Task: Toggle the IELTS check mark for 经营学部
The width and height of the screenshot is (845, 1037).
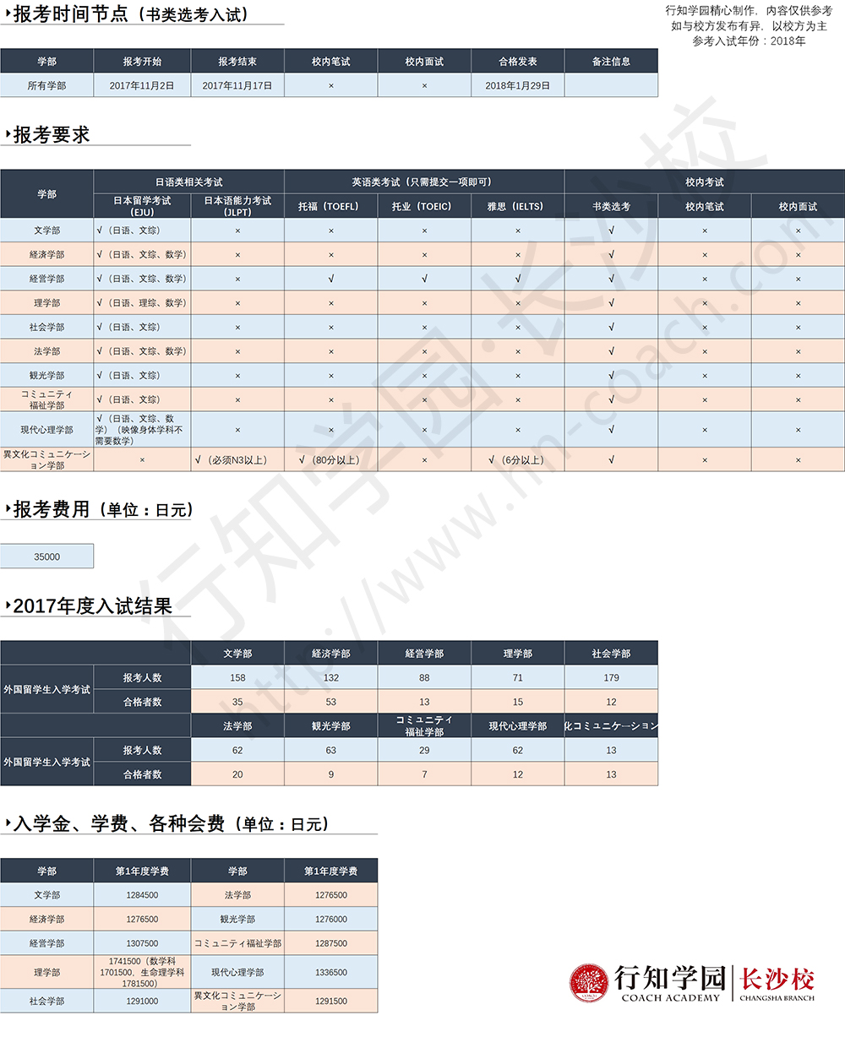Action: coord(518,279)
